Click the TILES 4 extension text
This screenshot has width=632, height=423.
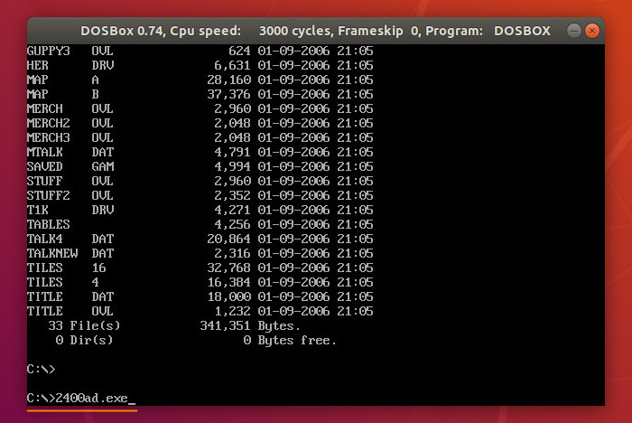[95, 282]
